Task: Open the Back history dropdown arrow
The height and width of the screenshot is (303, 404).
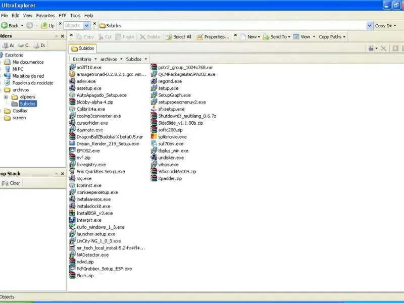Action: coord(22,26)
